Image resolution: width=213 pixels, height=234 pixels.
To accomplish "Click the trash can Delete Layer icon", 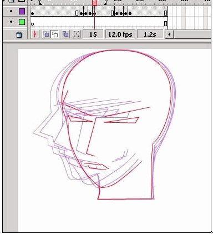I will tap(19, 34).
